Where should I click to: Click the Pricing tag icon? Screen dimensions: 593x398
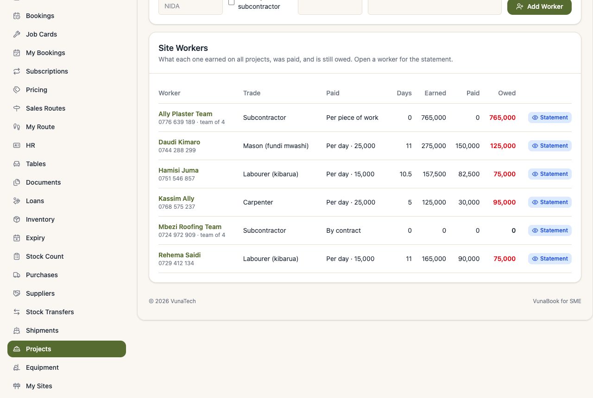pos(17,90)
